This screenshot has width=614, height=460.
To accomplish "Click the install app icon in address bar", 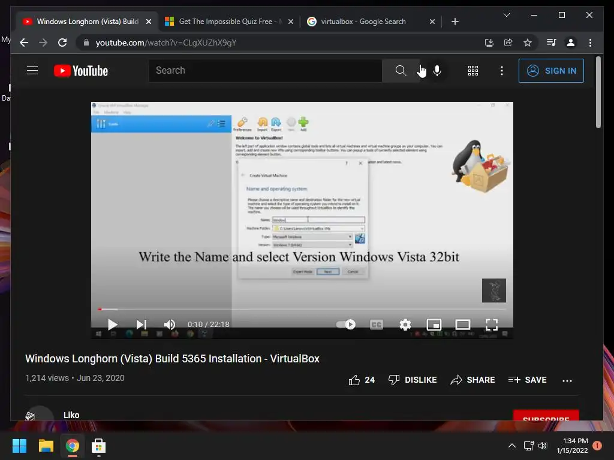I will pos(489,43).
